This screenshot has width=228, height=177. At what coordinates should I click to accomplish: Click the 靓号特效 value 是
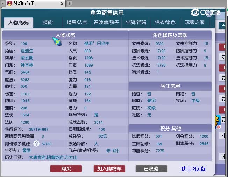96,115
